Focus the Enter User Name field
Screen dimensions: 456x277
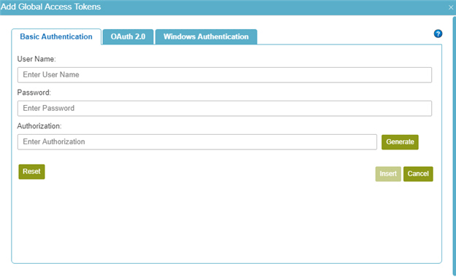point(225,75)
